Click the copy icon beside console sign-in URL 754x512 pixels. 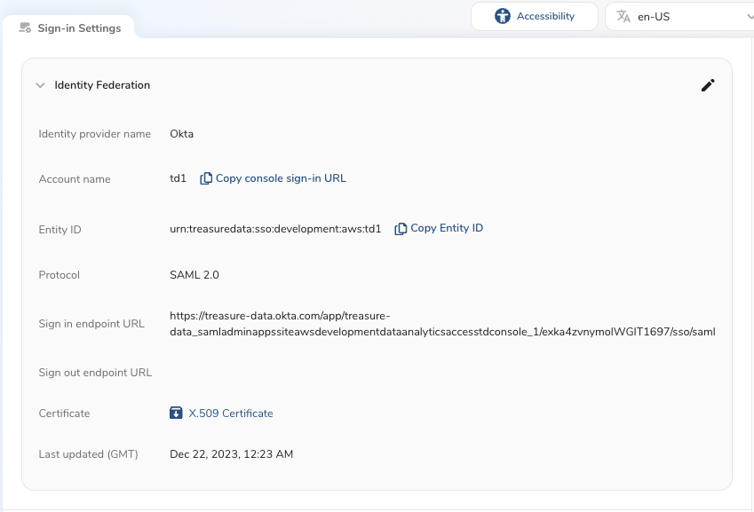[206, 178]
